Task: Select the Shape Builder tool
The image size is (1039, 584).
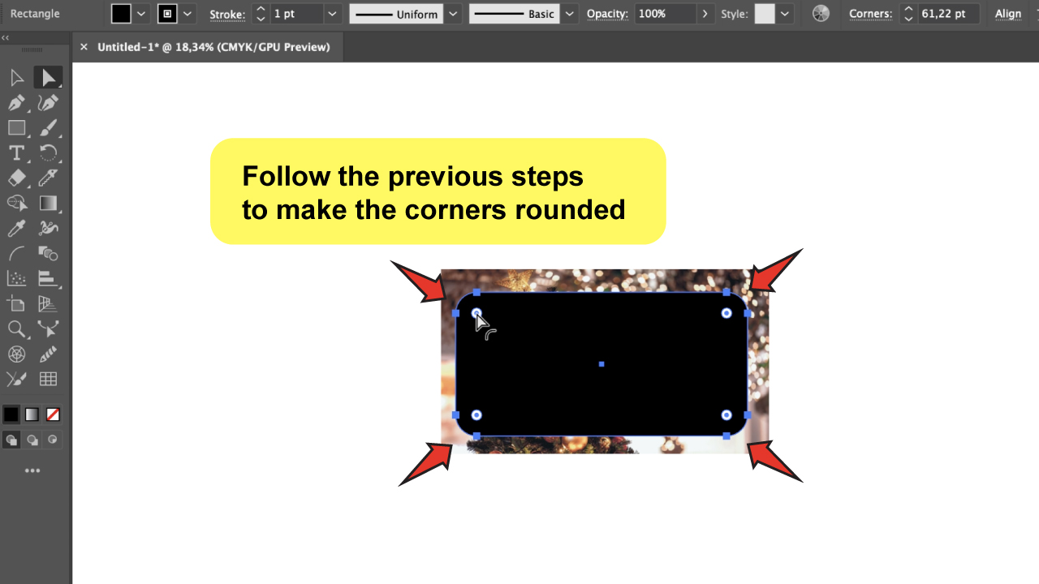Action: [16, 203]
